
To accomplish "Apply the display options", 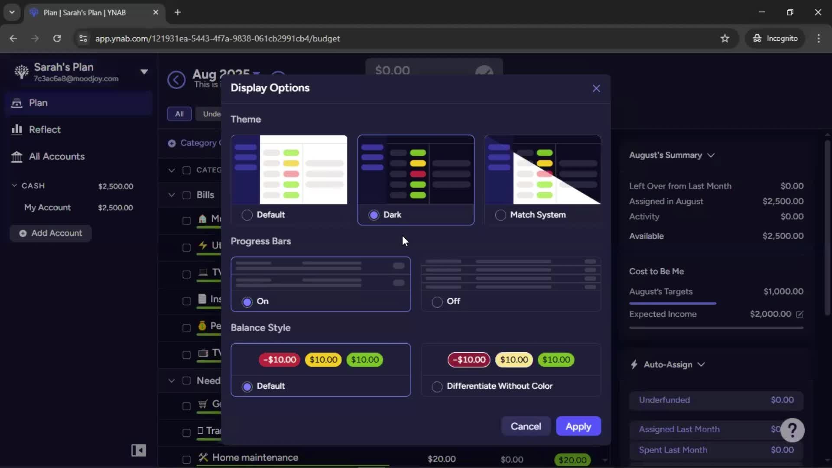I will point(578,426).
